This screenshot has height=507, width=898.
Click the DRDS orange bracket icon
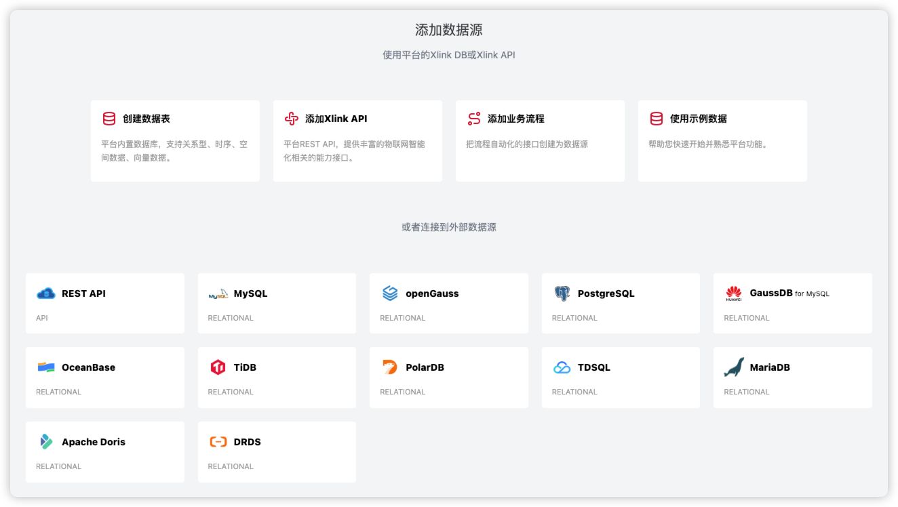pos(218,442)
